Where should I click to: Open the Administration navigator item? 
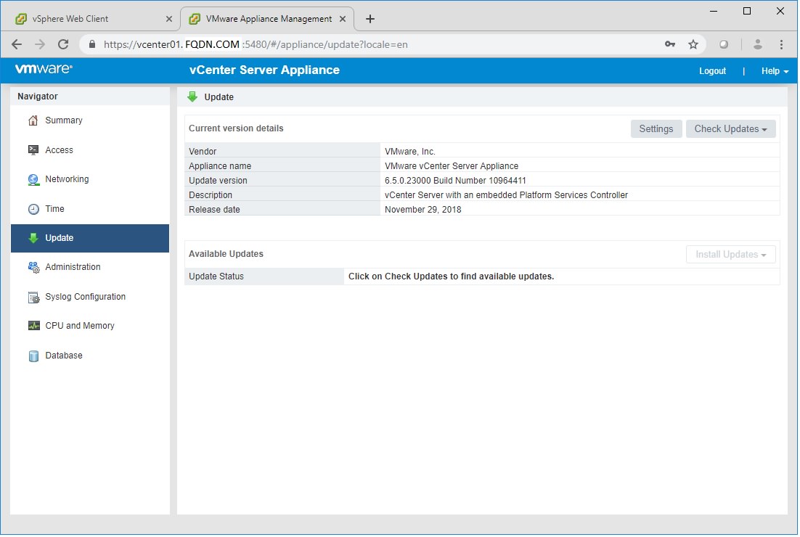(90, 268)
